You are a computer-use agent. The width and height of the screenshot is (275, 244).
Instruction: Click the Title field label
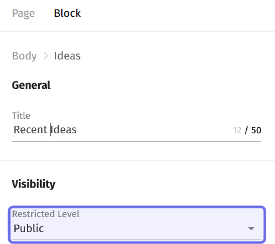click(x=21, y=116)
